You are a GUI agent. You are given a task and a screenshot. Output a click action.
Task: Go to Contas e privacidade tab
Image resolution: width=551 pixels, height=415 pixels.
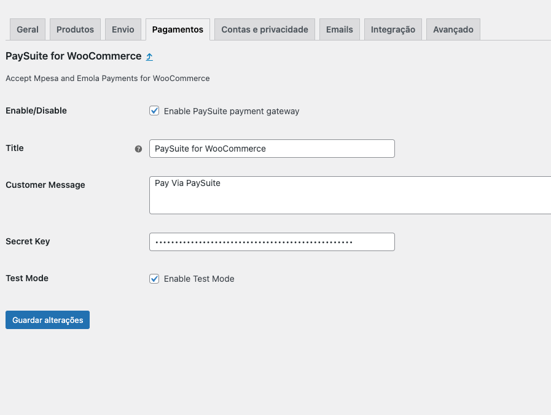pyautogui.click(x=265, y=29)
